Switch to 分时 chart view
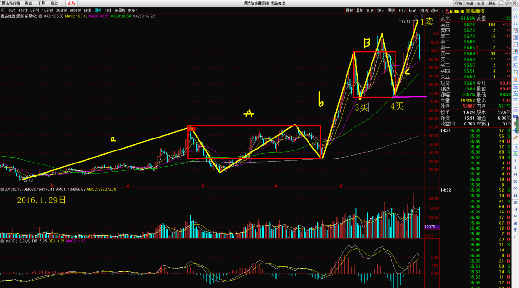Viewport: 519px width, 288px height. (x=12, y=11)
